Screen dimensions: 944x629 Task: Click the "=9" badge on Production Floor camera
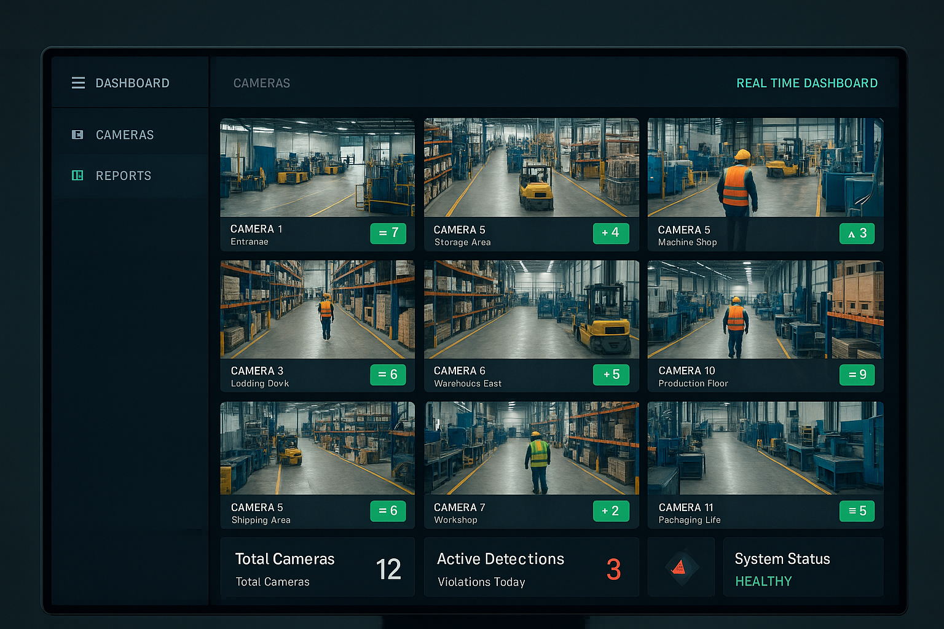[x=857, y=375]
